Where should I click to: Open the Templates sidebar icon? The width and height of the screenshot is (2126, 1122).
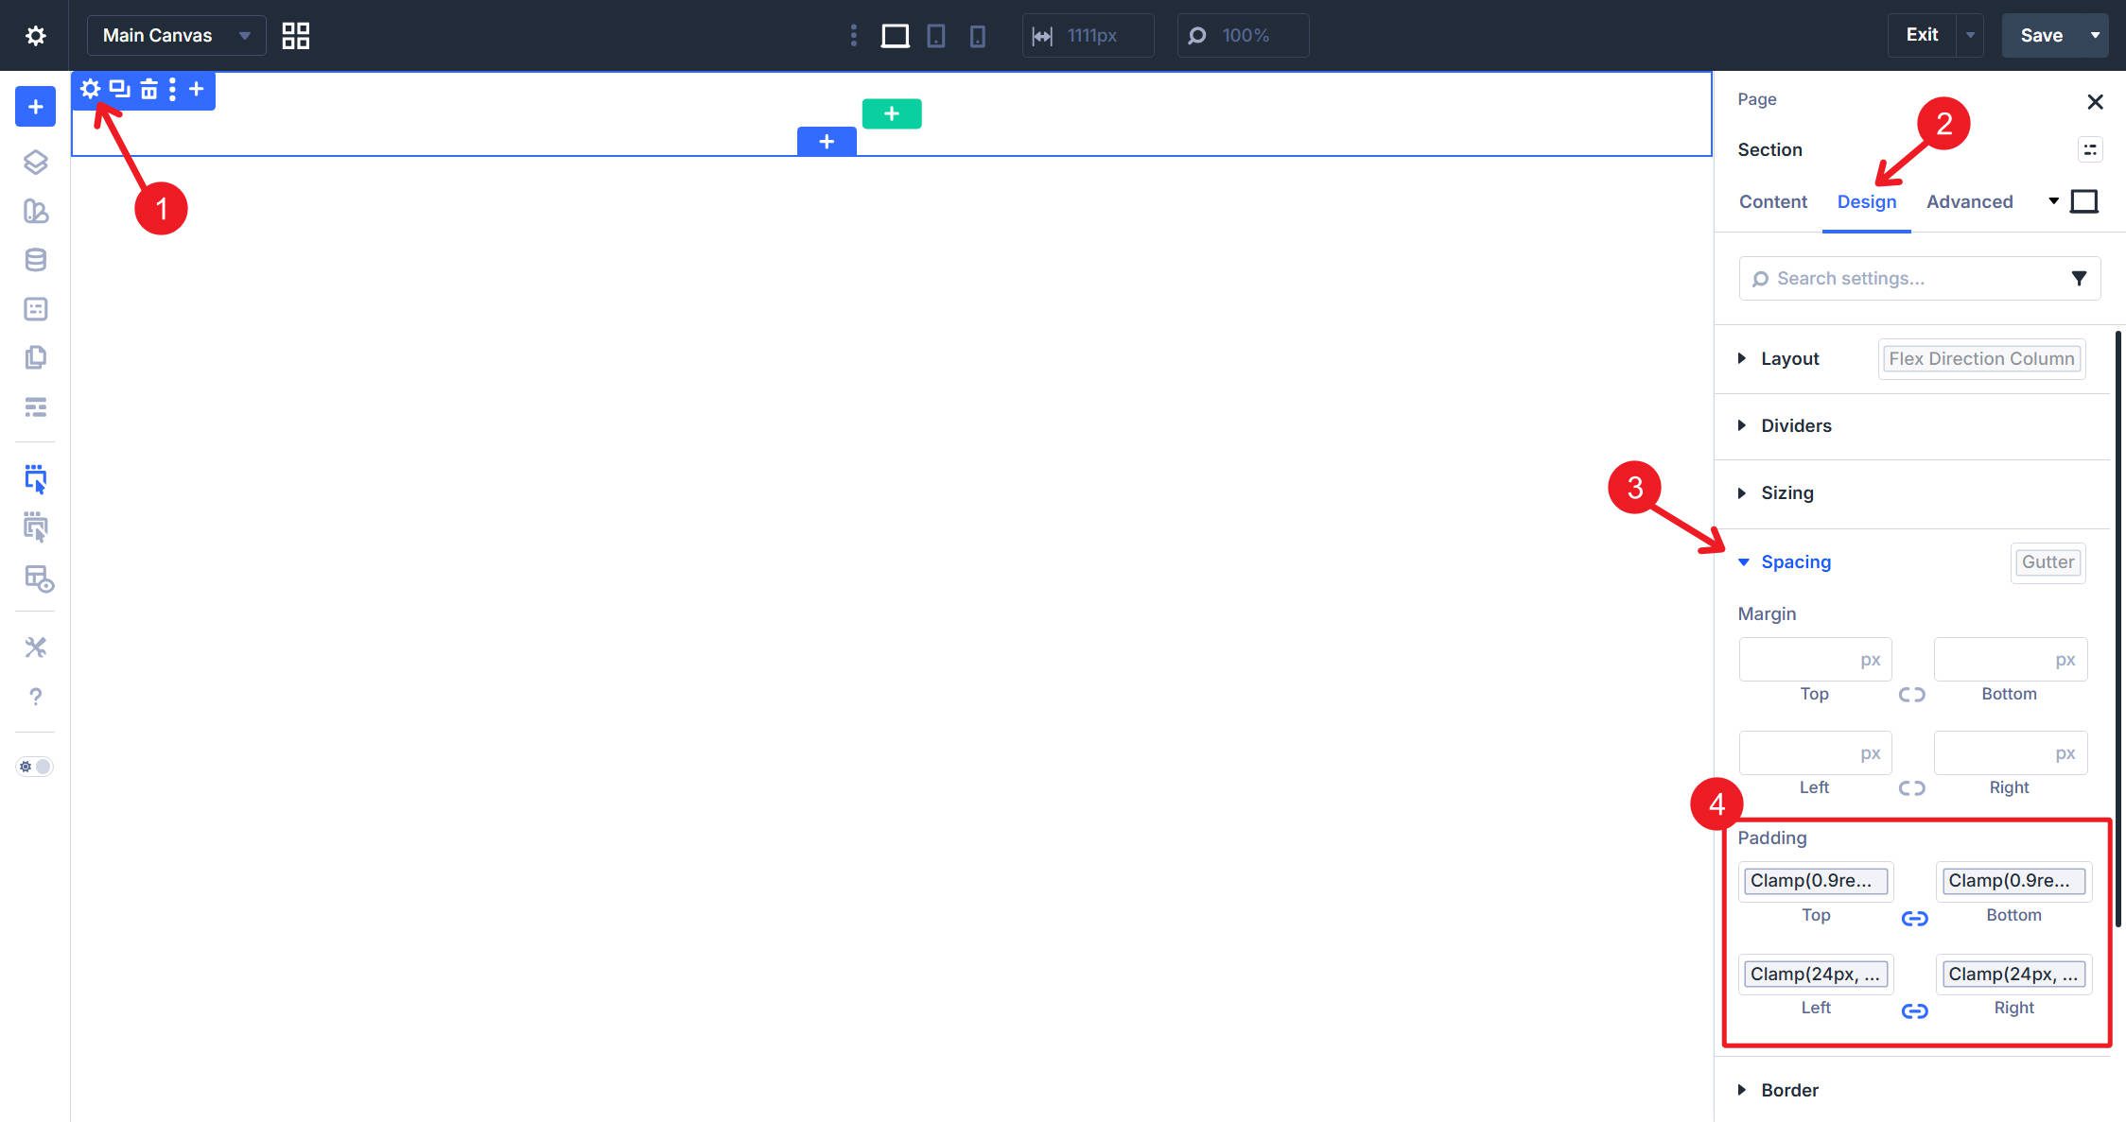coord(34,212)
